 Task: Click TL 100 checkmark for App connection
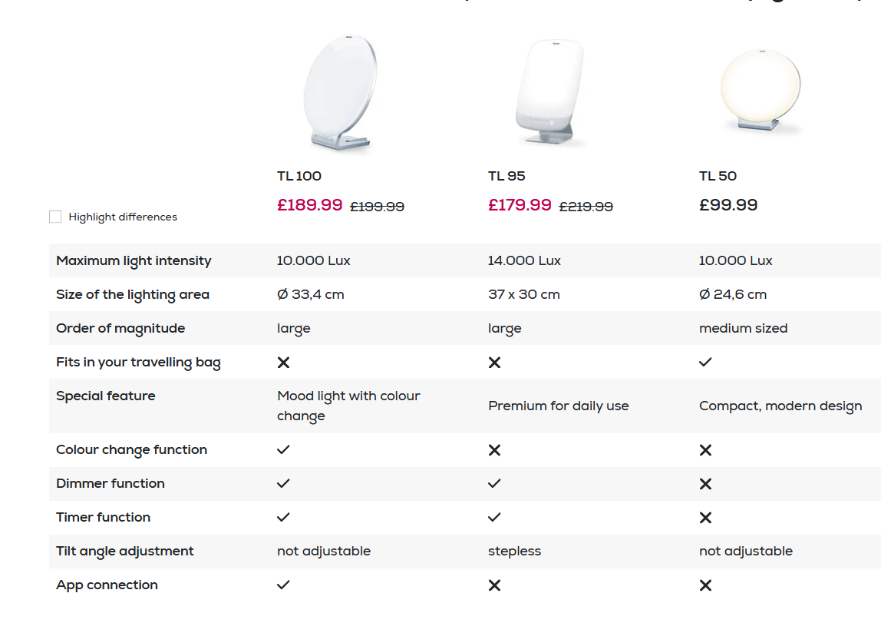tap(283, 585)
